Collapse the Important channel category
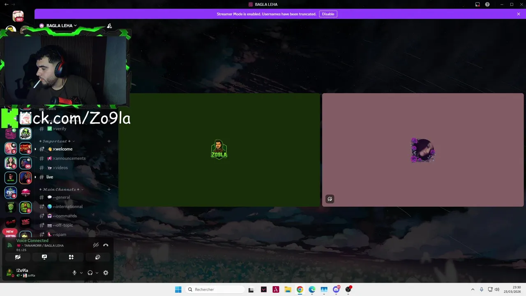 pos(57,141)
